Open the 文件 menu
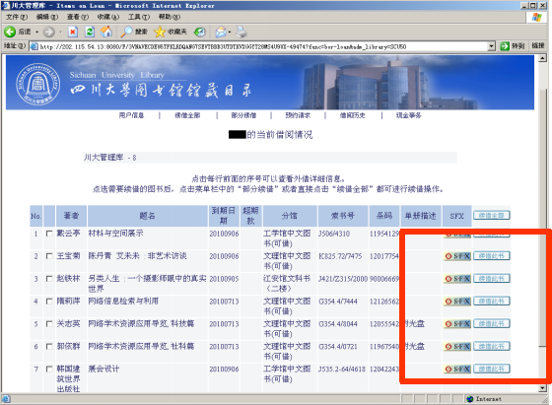552x405 pixels. tap(16, 17)
